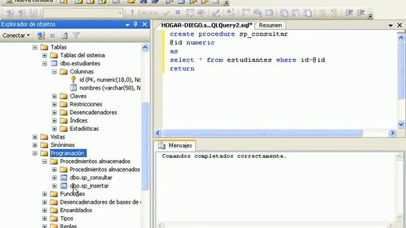Open the Explorador de objetos window position menu arrow

[127, 25]
